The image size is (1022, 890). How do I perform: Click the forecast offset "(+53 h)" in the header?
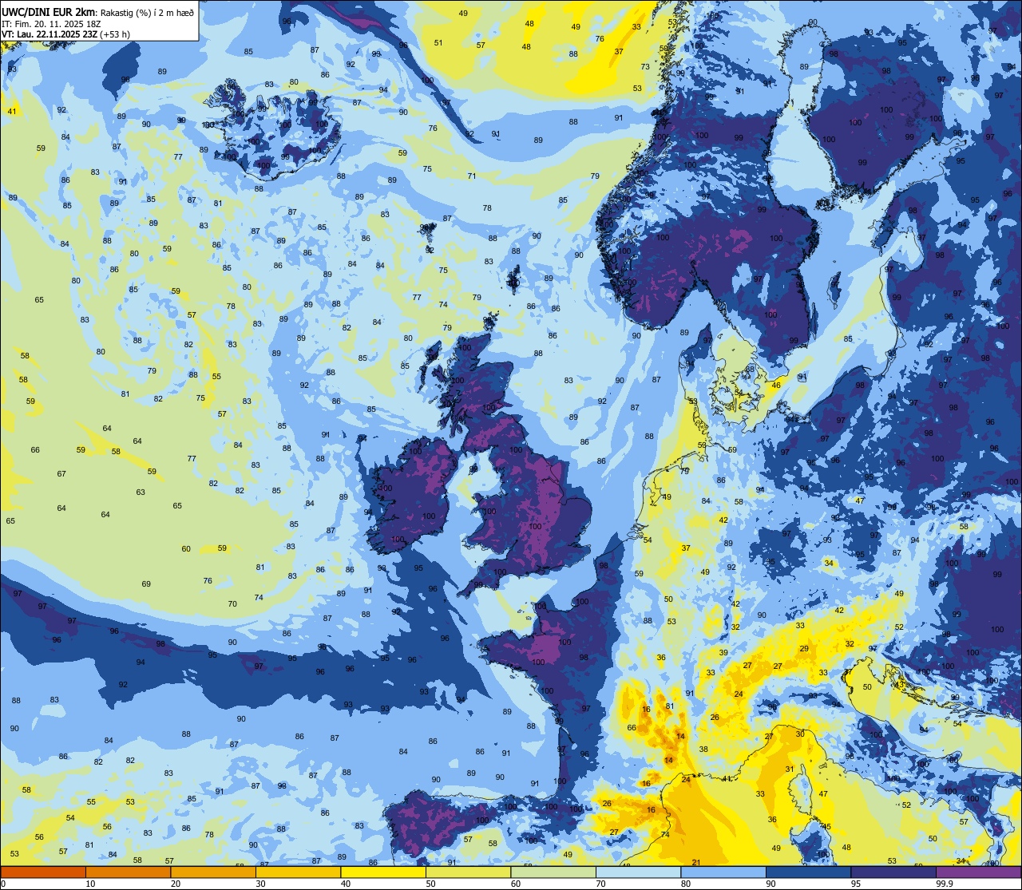115,34
